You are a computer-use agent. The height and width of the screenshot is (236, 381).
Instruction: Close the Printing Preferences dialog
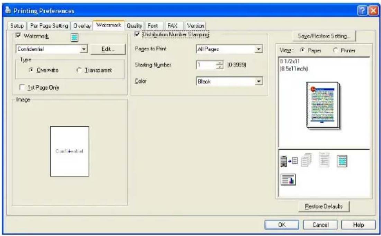[373, 11]
